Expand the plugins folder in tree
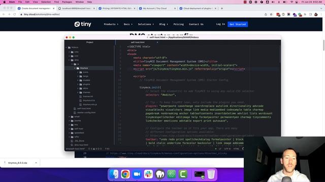325x182 pixels. click(78, 84)
